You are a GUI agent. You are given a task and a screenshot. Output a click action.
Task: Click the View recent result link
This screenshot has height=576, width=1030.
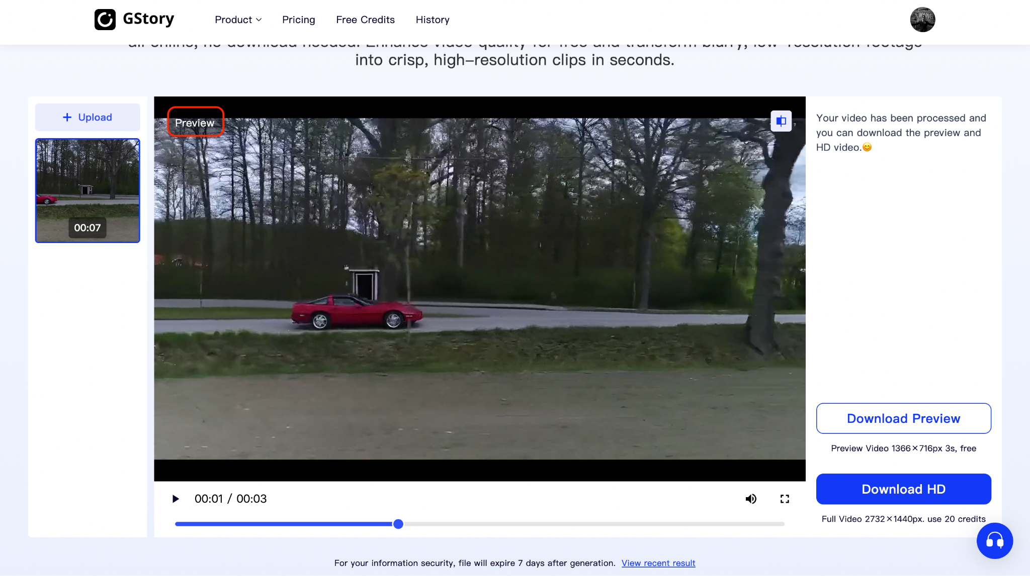[658, 563]
